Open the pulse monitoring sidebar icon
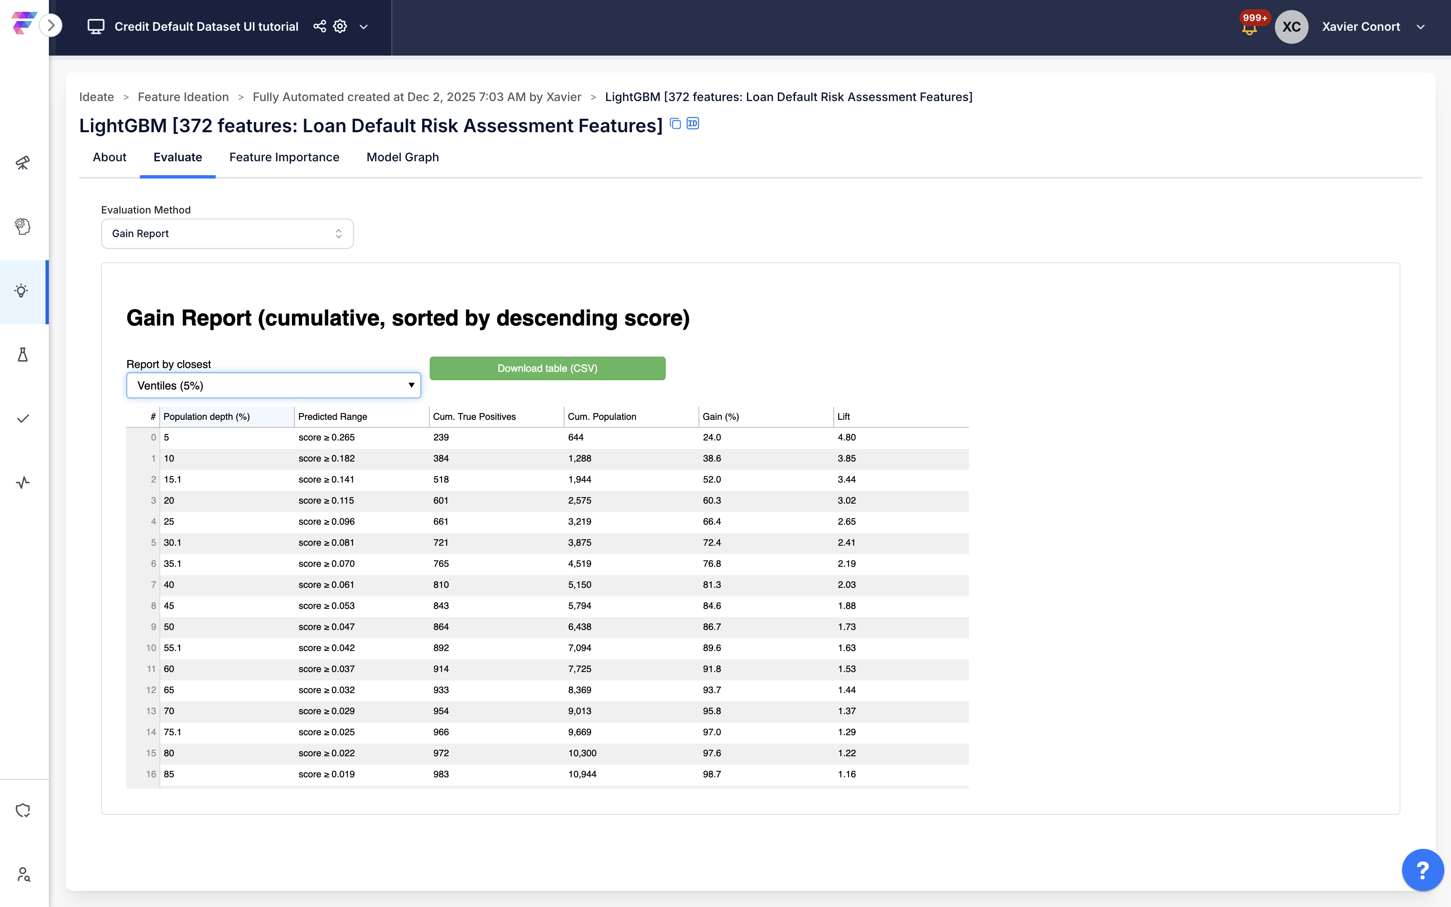1451x907 pixels. [23, 482]
